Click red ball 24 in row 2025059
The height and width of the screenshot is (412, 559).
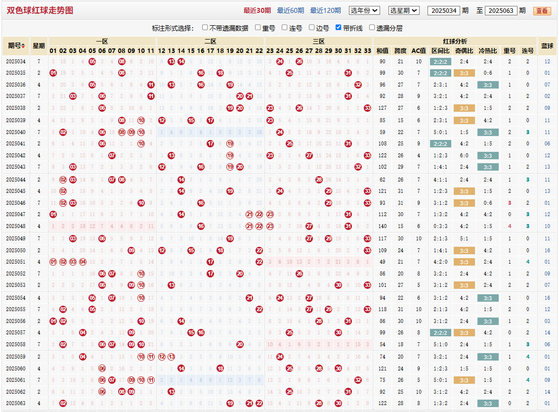point(280,357)
